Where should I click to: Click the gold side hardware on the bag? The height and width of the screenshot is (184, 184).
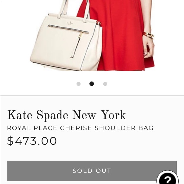pyautogui.click(x=99, y=23)
